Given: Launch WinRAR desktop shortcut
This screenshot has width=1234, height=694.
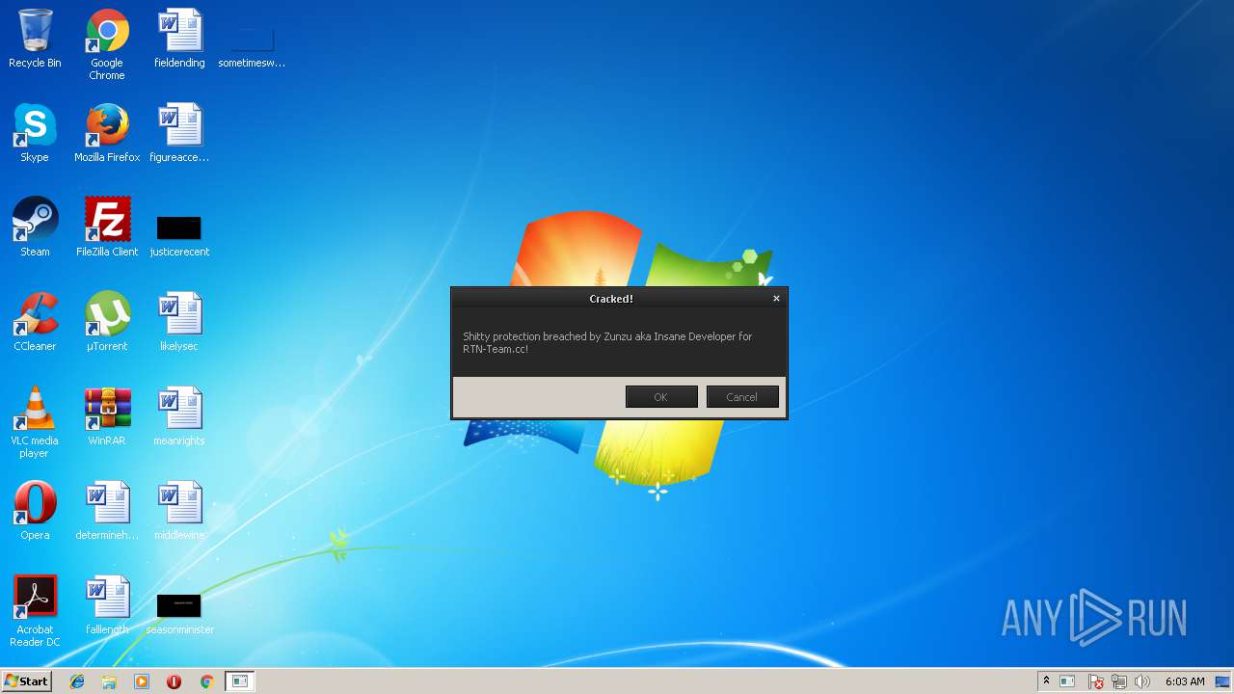Looking at the screenshot, I should click(107, 417).
